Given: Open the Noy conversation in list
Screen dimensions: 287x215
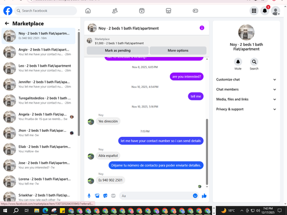Looking at the screenshot, I should [x=38, y=36].
